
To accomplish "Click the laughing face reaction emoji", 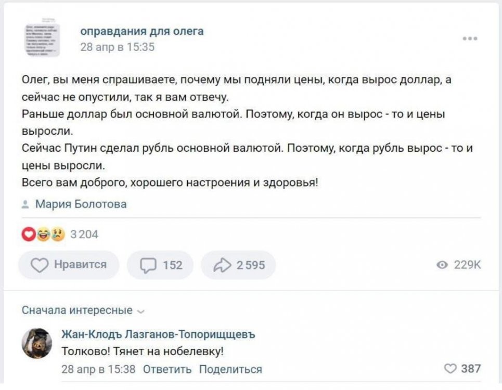I will coord(43,235).
